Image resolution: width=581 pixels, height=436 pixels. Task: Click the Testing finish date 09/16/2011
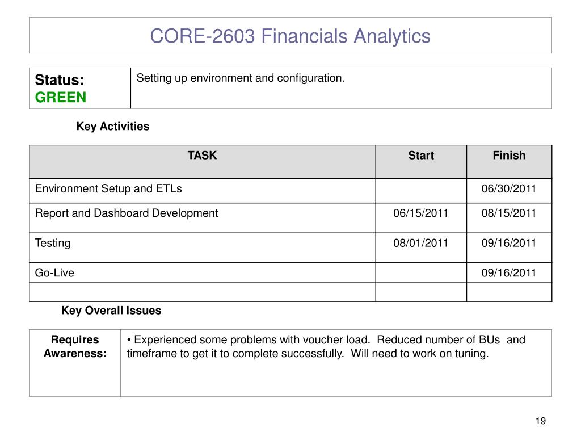pos(509,243)
